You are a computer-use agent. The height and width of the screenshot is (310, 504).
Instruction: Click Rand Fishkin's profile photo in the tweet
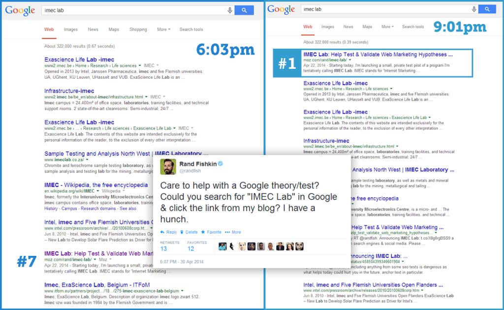pos(168,167)
